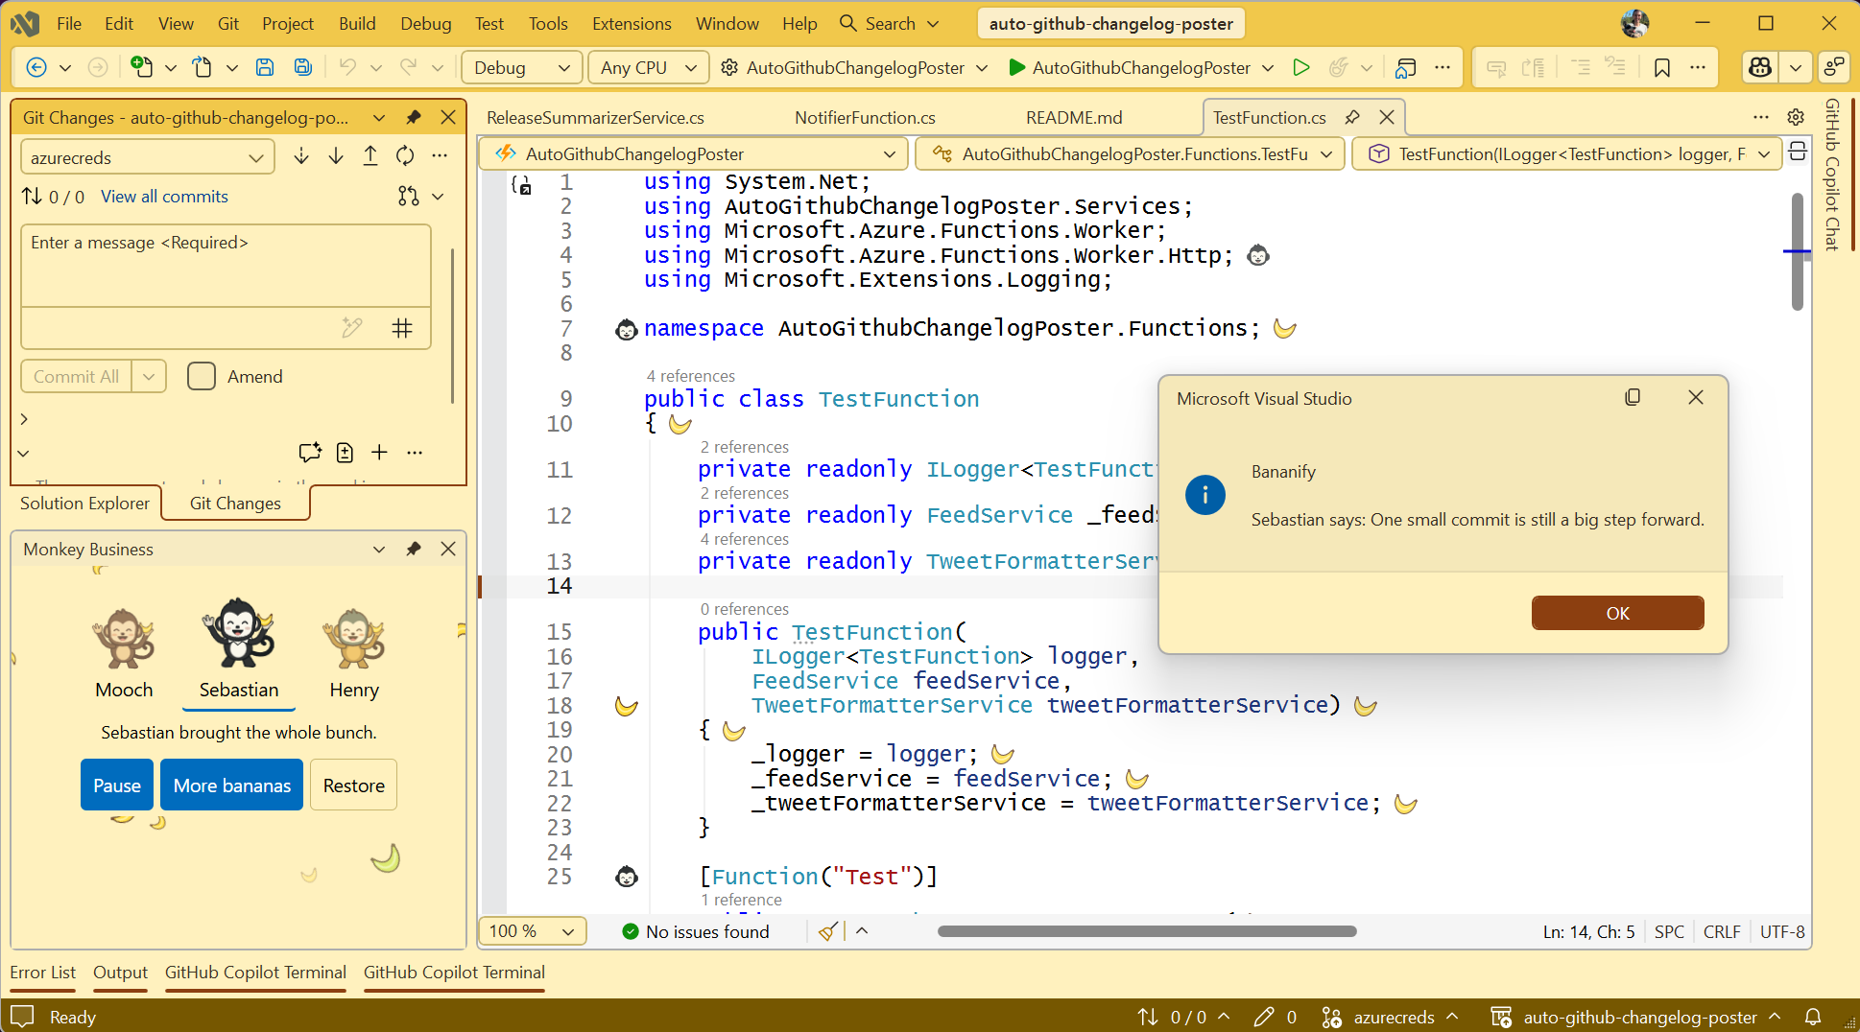Toggle pin on the Monkey Business panel
Image resolution: width=1860 pixels, height=1032 pixels.
tap(414, 549)
